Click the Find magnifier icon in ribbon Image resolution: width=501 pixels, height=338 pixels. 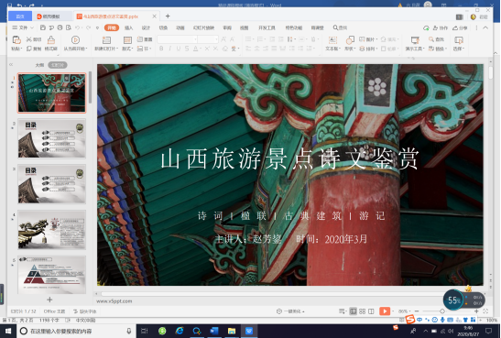(431, 39)
